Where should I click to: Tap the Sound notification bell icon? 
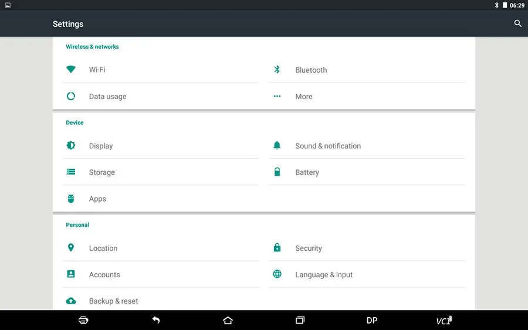pos(277,145)
